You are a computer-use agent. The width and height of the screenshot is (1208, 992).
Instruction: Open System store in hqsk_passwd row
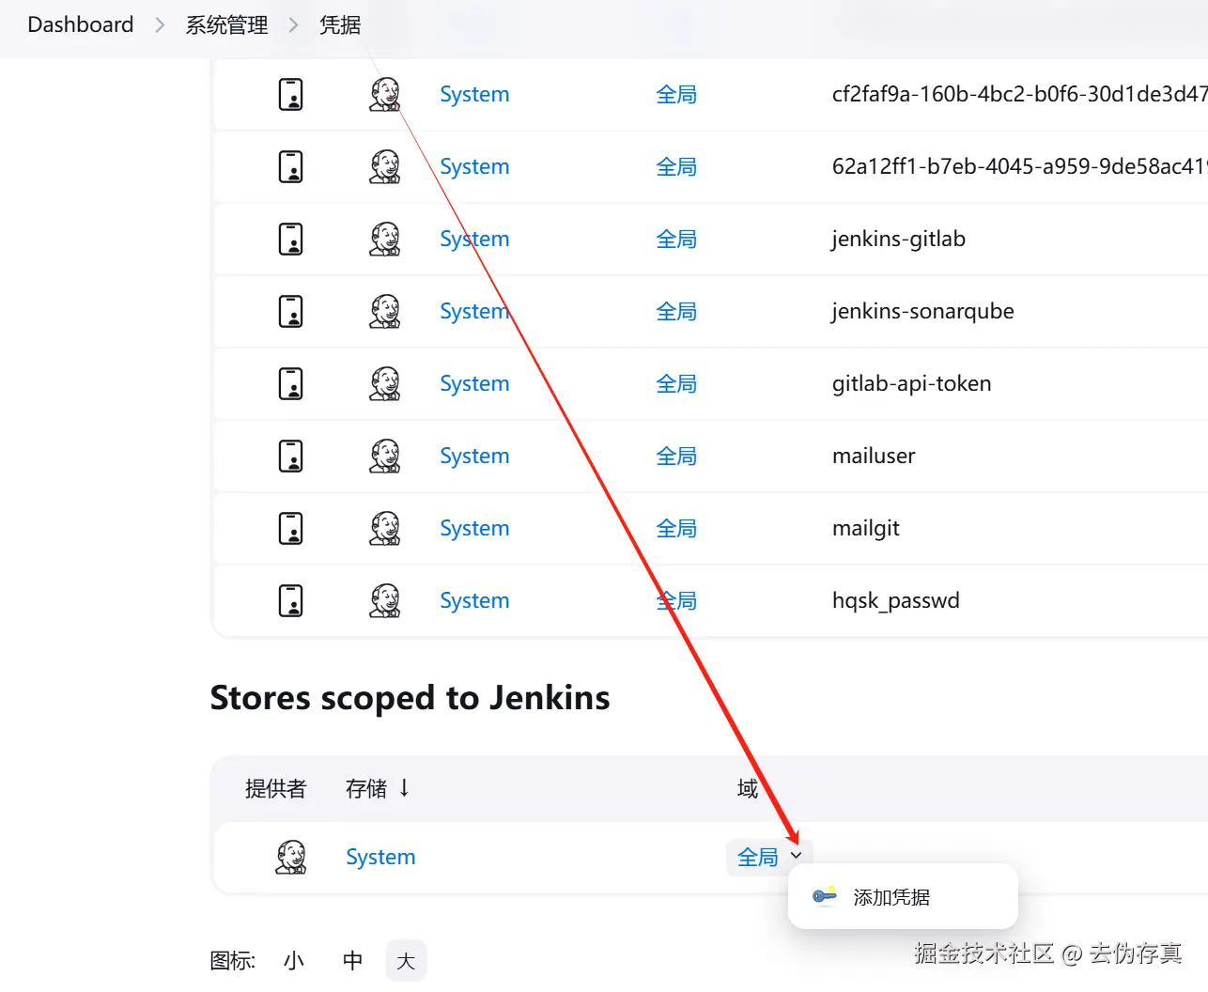(x=474, y=601)
